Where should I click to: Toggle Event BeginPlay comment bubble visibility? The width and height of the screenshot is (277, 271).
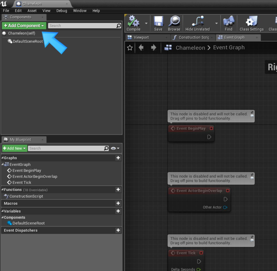pyautogui.click(x=252, y=116)
